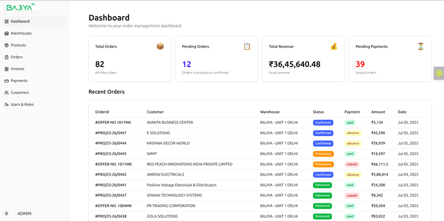Click order #PRO/25-26/0445
This screenshot has height=221, width=444.
pyautogui.click(x=110, y=154)
